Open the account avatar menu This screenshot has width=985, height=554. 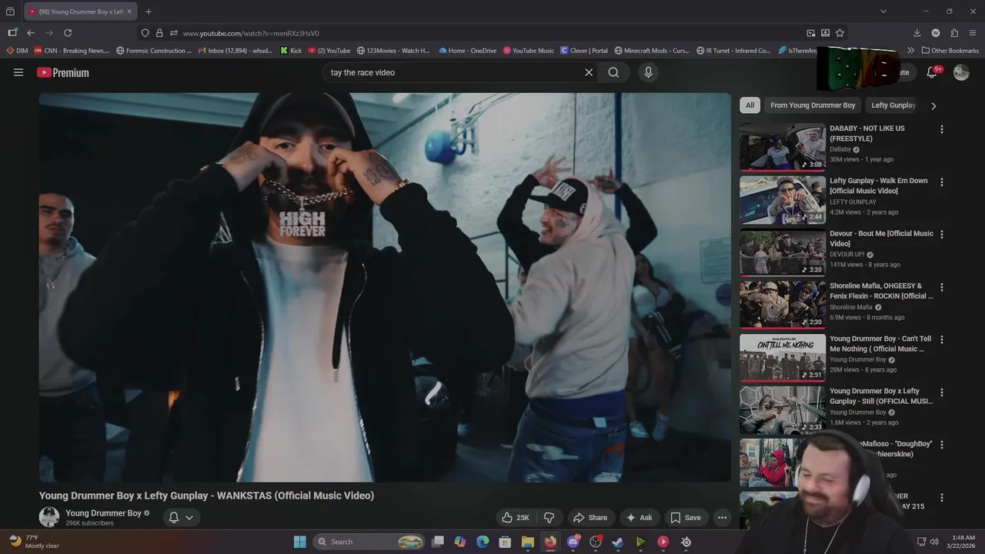[x=961, y=72]
